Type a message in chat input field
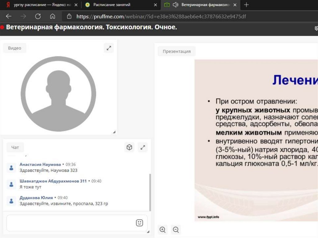This screenshot has width=318, height=238. point(70,223)
